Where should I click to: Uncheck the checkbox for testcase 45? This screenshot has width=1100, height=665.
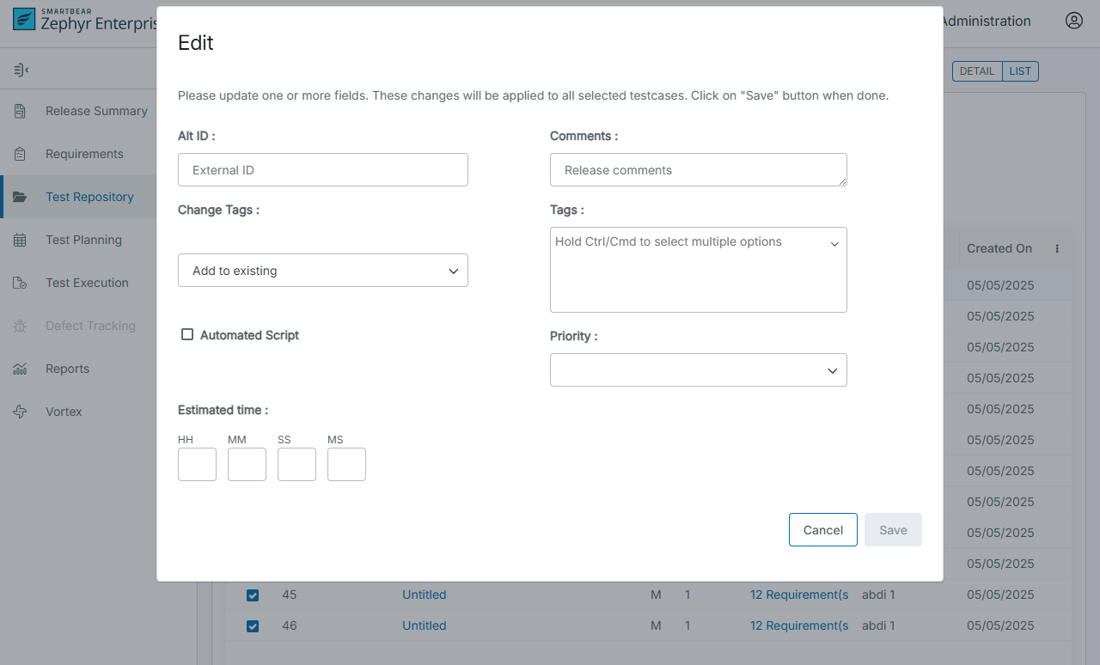click(x=253, y=595)
